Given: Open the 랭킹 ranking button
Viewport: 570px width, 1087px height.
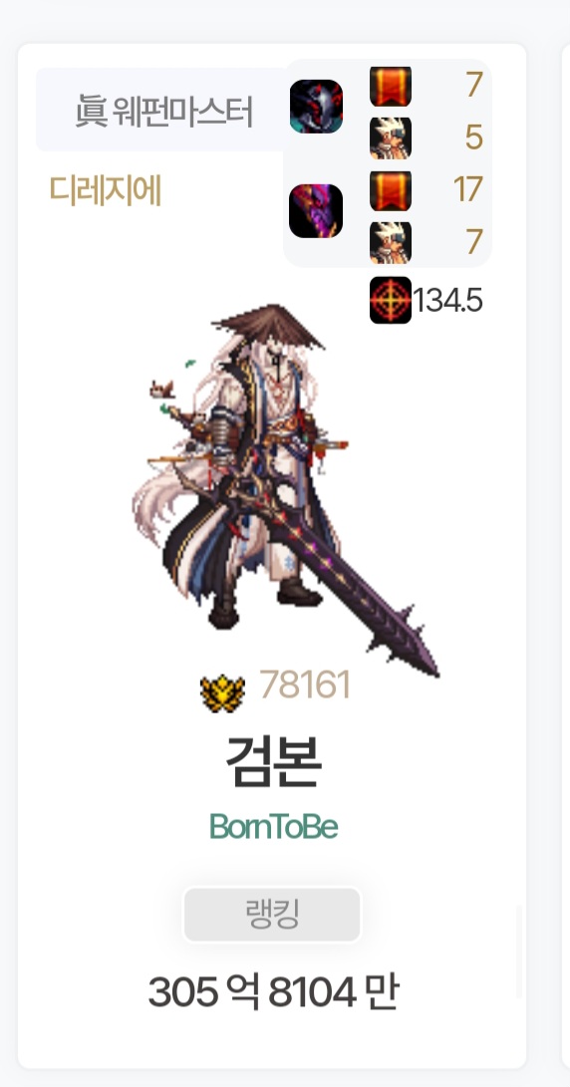Looking at the screenshot, I should 272,915.
